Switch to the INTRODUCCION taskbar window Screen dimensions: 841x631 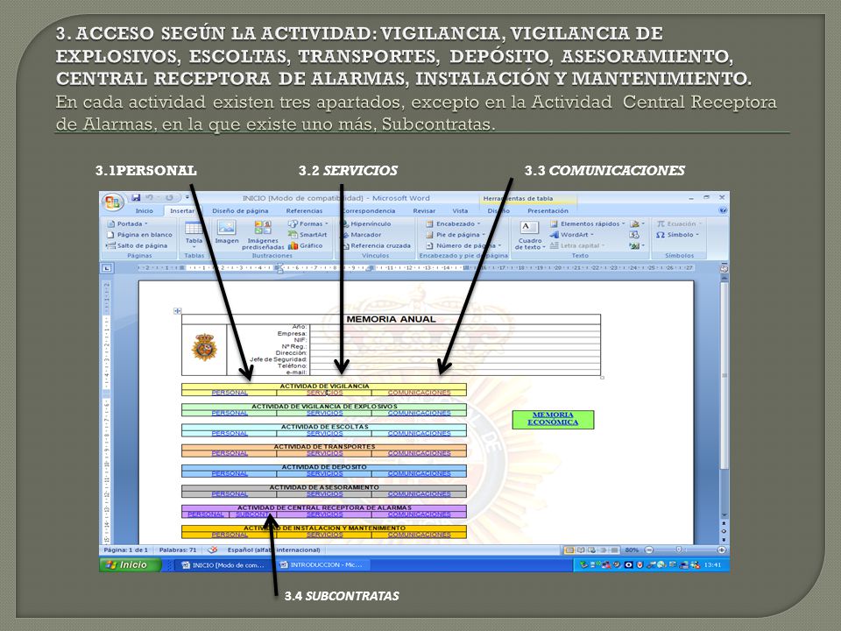322,564
